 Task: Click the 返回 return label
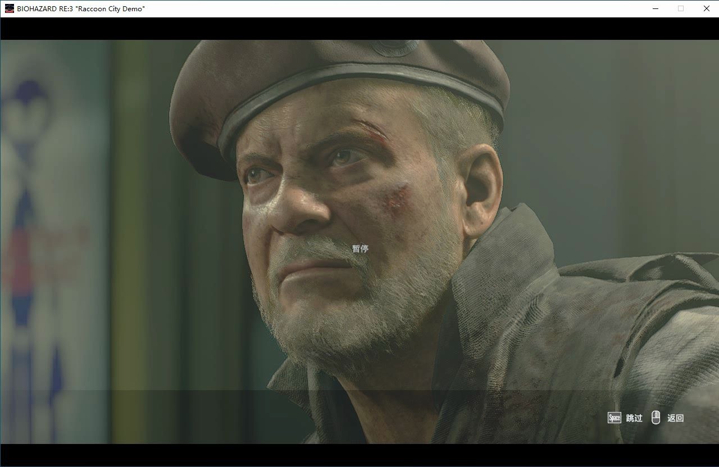point(676,418)
